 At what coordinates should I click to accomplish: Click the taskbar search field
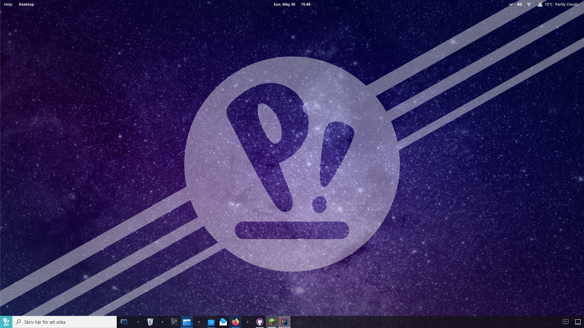pyautogui.click(x=64, y=322)
